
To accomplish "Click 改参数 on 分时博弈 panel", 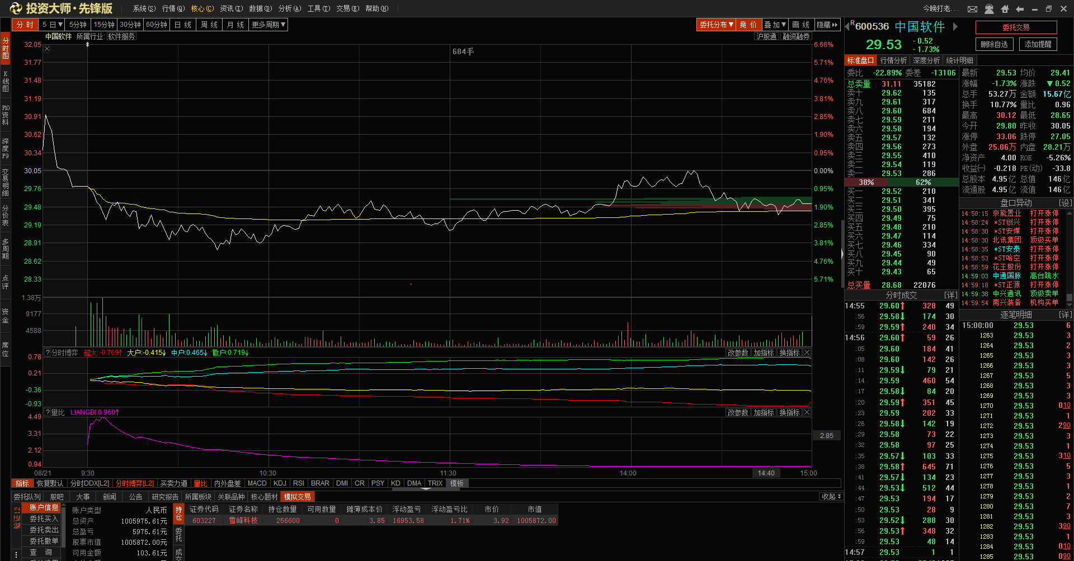I will (x=738, y=353).
